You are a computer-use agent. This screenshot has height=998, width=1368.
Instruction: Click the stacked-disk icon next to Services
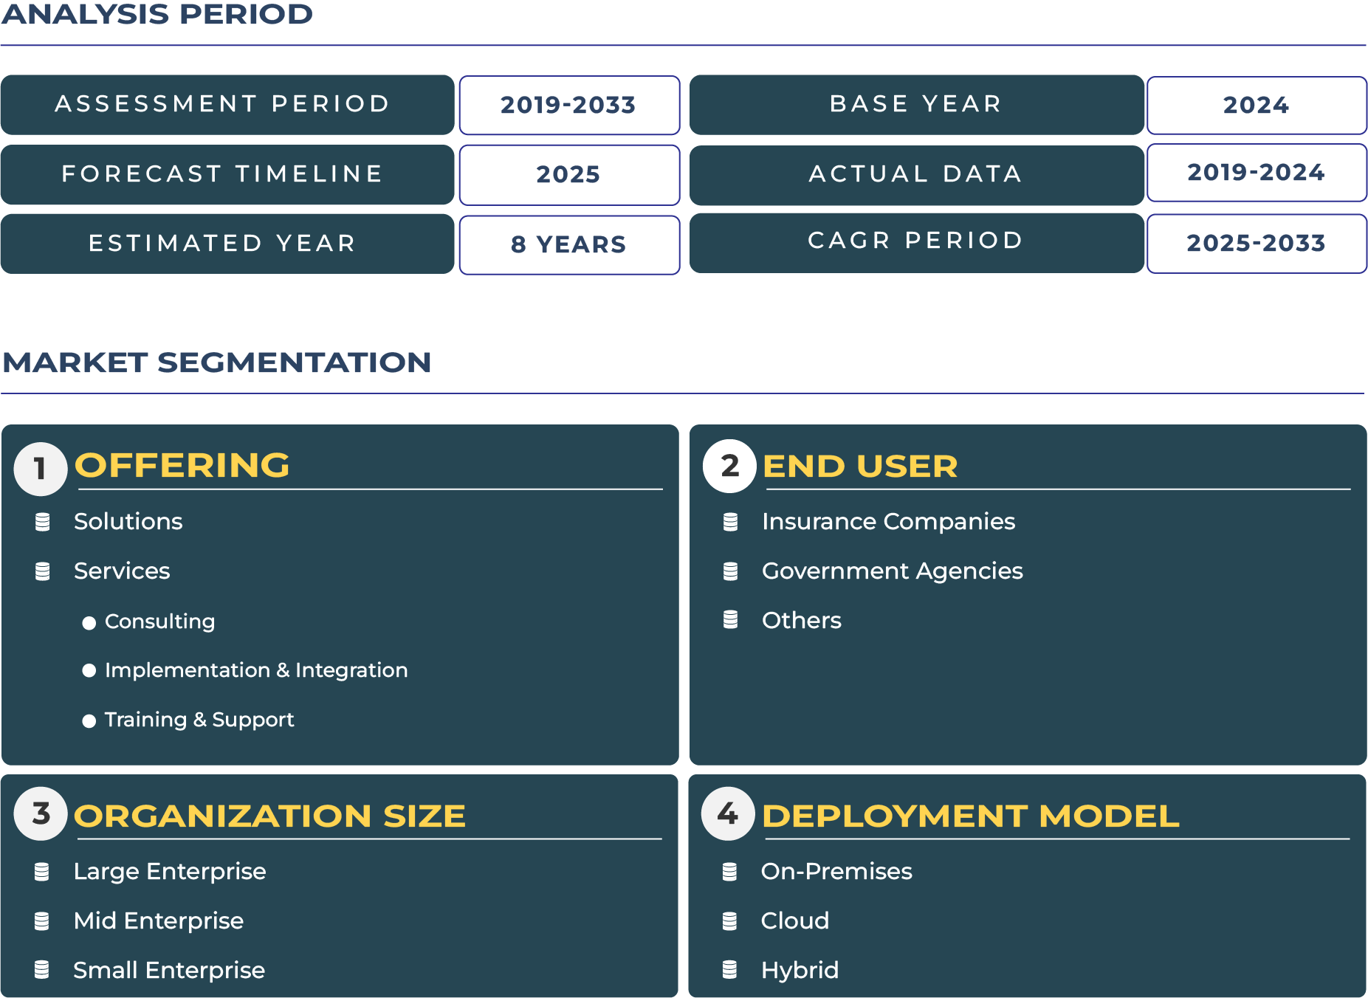(43, 571)
